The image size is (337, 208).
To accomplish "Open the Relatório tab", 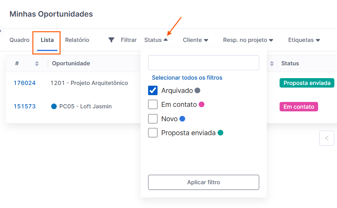I will click(x=77, y=40).
